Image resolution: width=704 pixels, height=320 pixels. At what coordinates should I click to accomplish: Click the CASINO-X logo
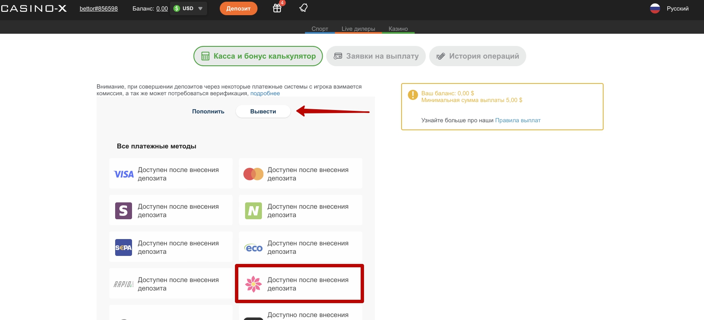click(33, 8)
